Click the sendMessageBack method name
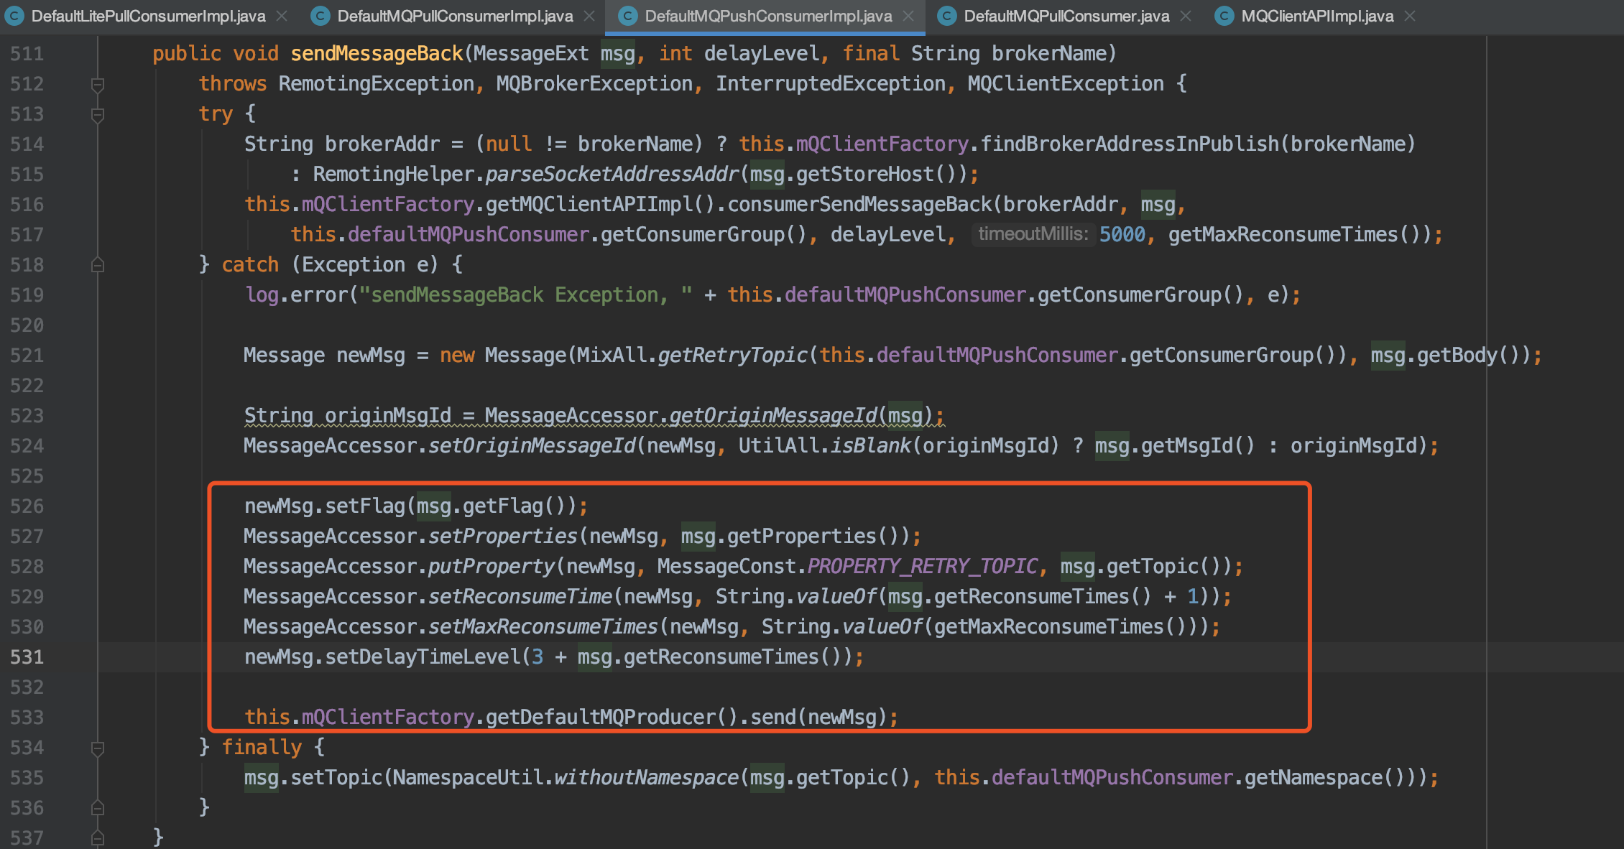This screenshot has height=849, width=1624. click(x=377, y=54)
